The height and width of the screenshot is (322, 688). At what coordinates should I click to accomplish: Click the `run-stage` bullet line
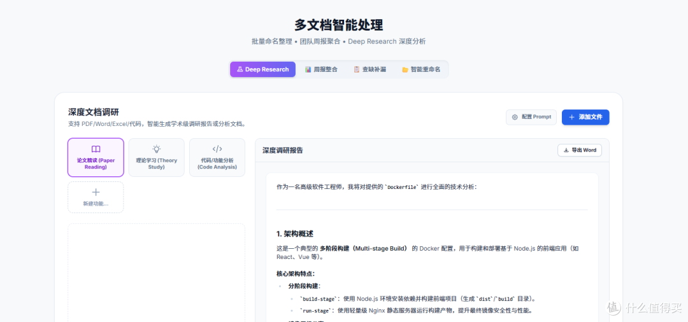point(415,311)
